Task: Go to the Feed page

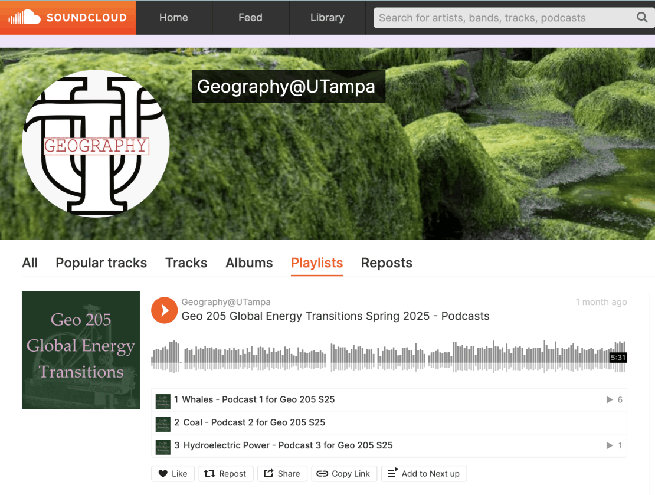Action: tap(250, 18)
